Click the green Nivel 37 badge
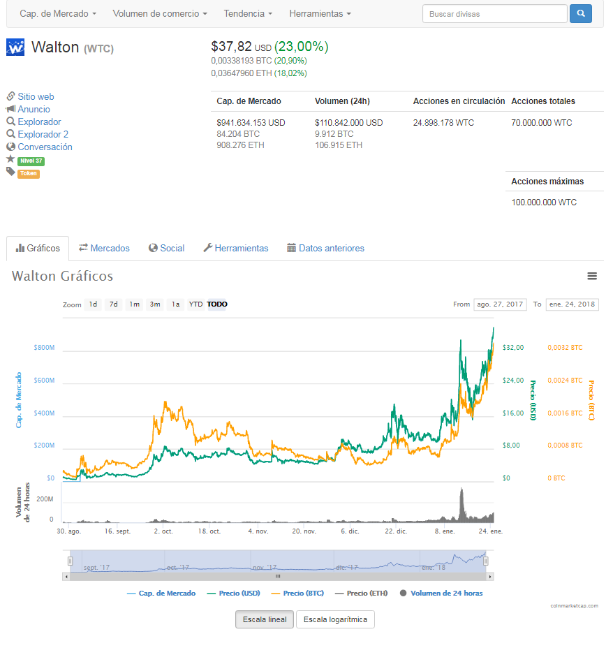This screenshot has width=613, height=648. click(31, 161)
